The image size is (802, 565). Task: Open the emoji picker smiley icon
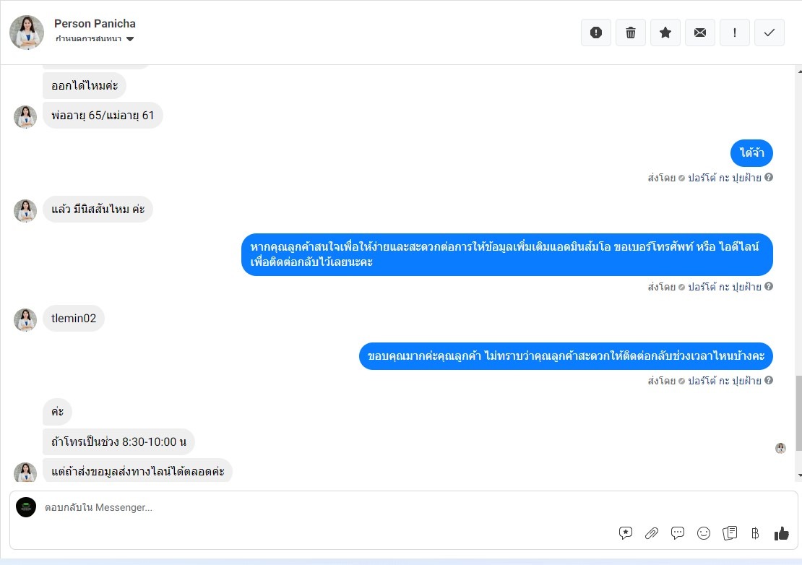point(704,533)
